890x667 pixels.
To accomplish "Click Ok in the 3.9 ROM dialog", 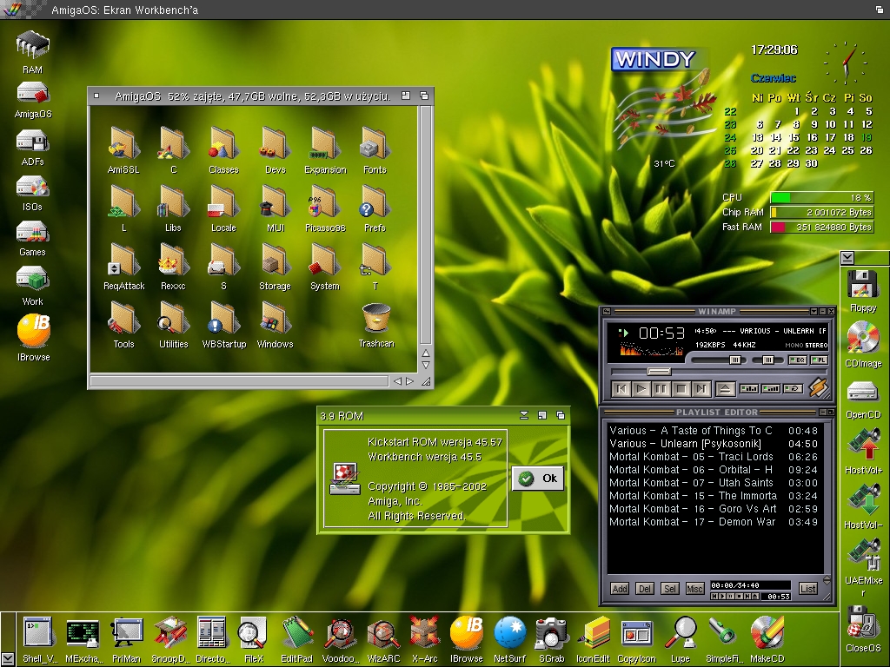I will 538,479.
